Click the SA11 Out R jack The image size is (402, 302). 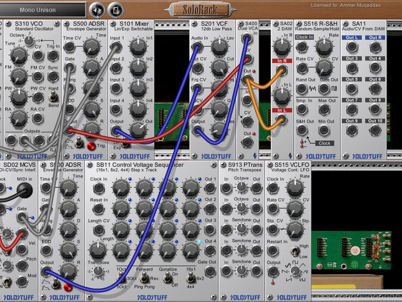[x=375, y=47]
